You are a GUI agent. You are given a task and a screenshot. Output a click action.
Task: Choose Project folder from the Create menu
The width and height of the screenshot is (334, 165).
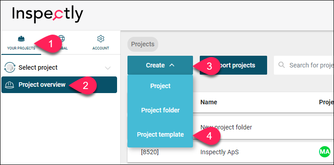(160, 110)
